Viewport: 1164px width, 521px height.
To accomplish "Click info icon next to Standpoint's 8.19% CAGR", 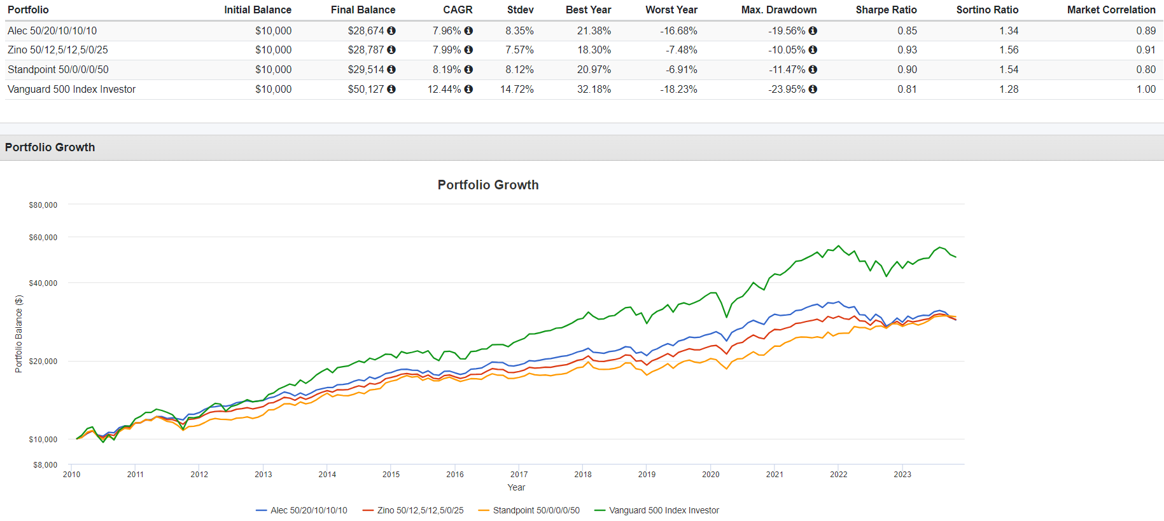I will 468,69.
